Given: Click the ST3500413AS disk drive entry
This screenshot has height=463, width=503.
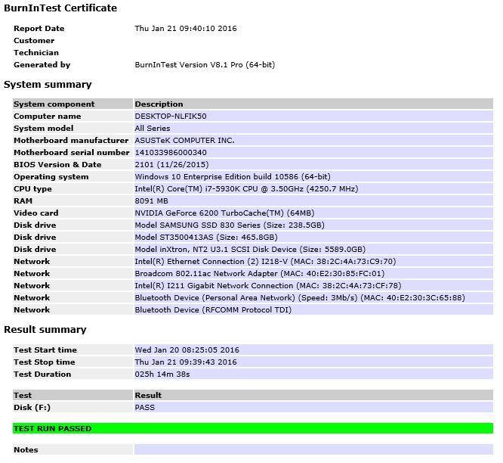Looking at the screenshot, I should pyautogui.click(x=206, y=238).
